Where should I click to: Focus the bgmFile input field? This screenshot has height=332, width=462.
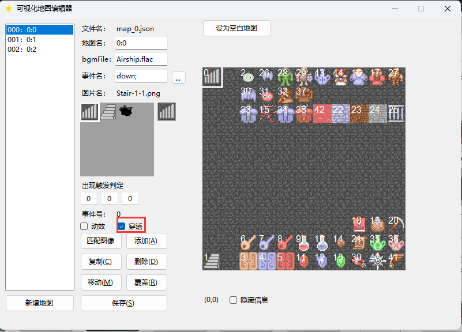[141, 59]
